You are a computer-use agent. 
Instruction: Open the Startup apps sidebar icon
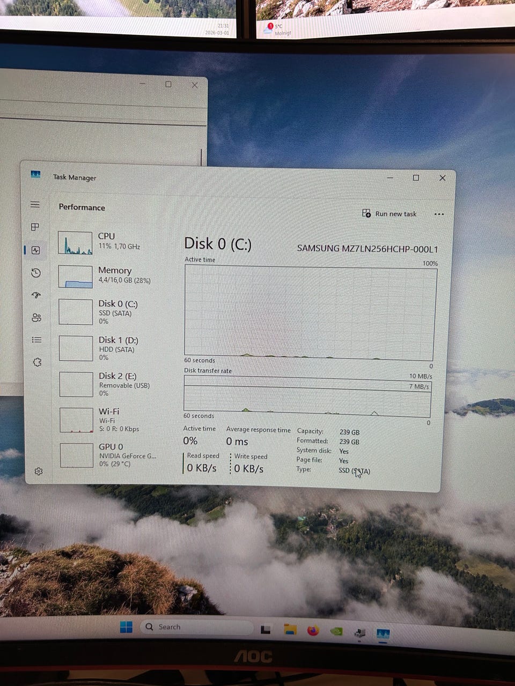36,295
